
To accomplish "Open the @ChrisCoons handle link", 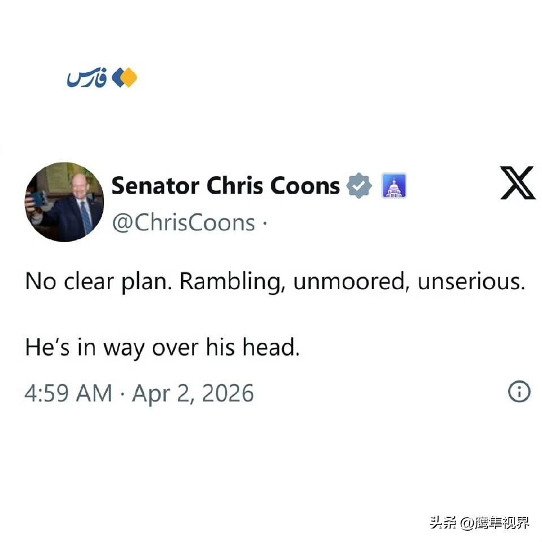I will (x=183, y=222).
